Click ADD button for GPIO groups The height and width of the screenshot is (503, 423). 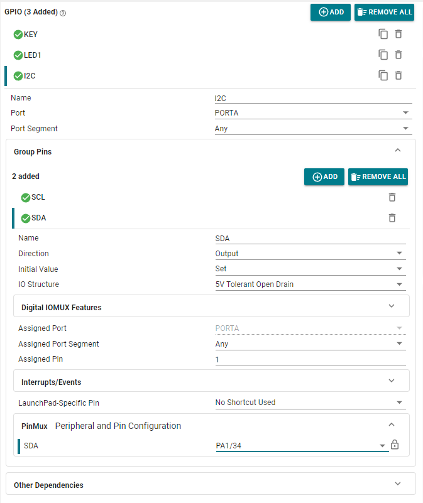tap(331, 12)
